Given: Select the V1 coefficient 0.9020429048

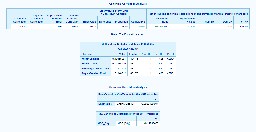Looking at the screenshot, I should click(x=150, y=104).
